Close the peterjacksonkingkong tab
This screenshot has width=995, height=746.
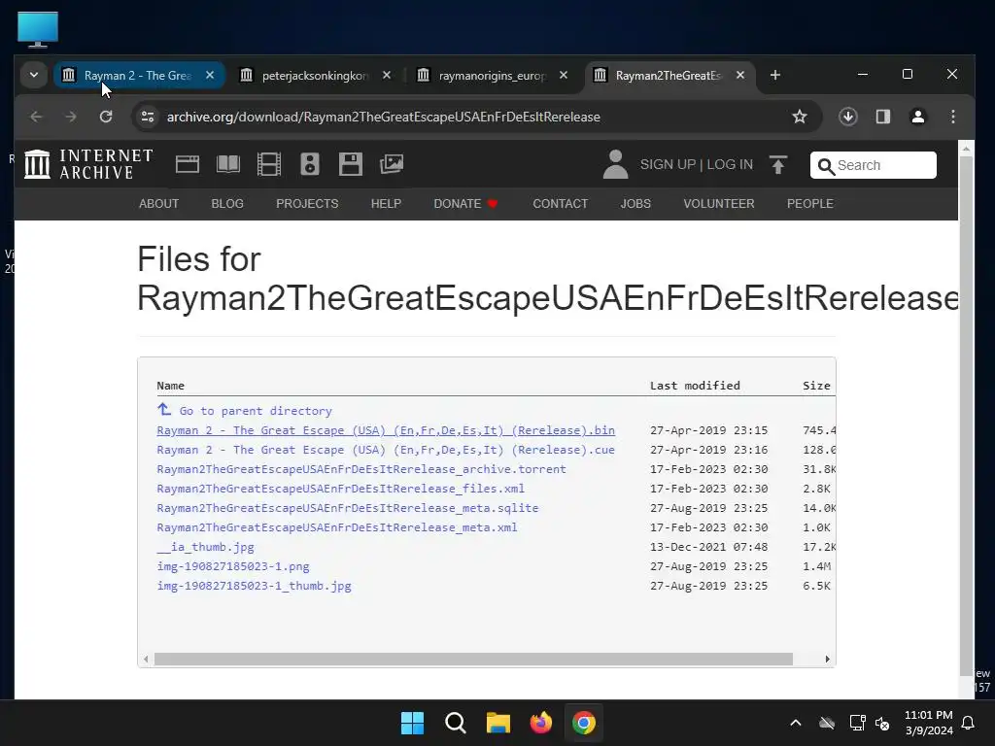pyautogui.click(x=387, y=76)
